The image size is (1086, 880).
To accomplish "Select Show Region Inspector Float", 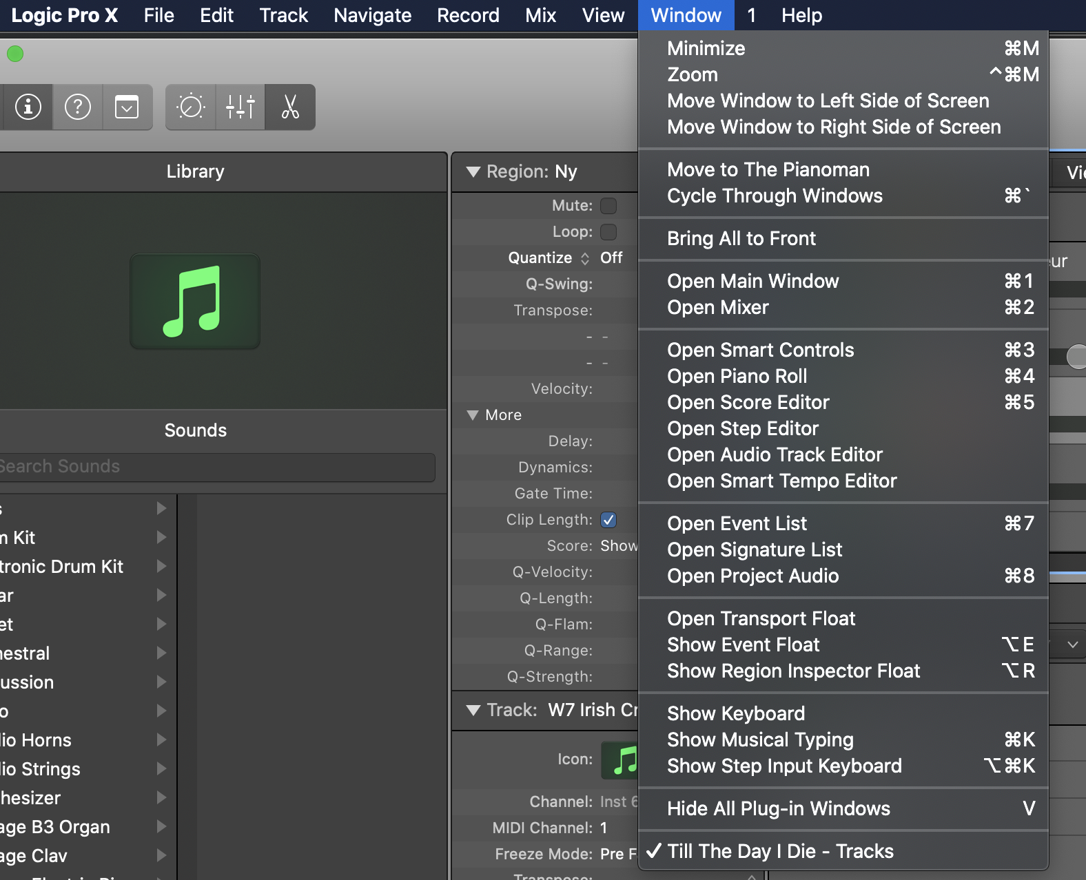I will (843, 671).
